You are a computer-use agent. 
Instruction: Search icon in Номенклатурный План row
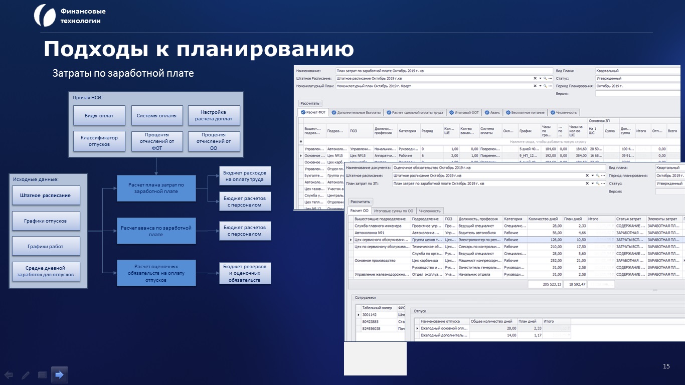click(545, 86)
